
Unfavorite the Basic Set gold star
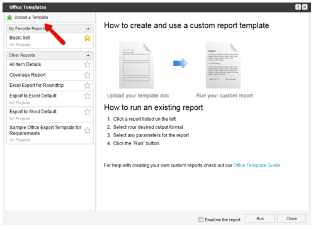pyautogui.click(x=88, y=38)
